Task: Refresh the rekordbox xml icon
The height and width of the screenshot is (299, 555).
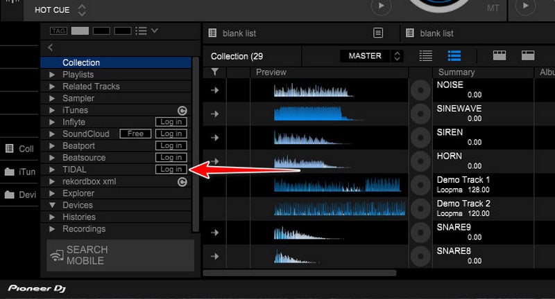Action: coord(182,182)
